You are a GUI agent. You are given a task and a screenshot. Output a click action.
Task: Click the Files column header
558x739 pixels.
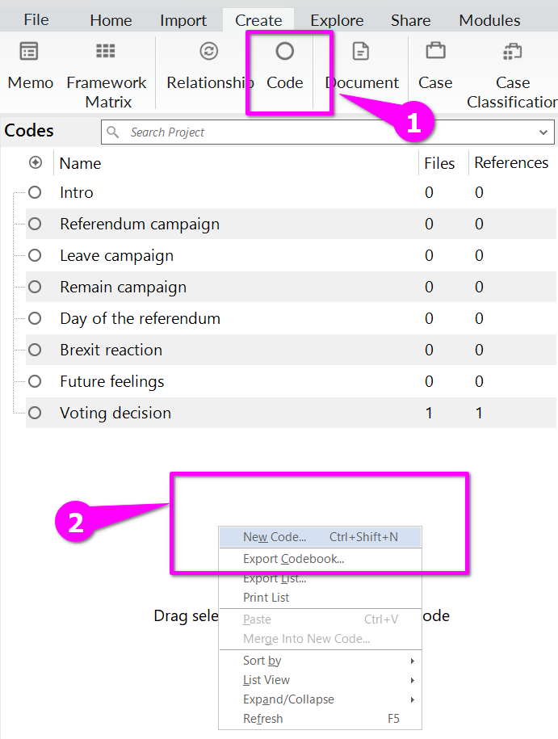[x=439, y=163]
